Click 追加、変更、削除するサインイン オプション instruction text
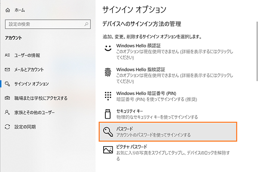The image size is (258, 172). (152, 37)
